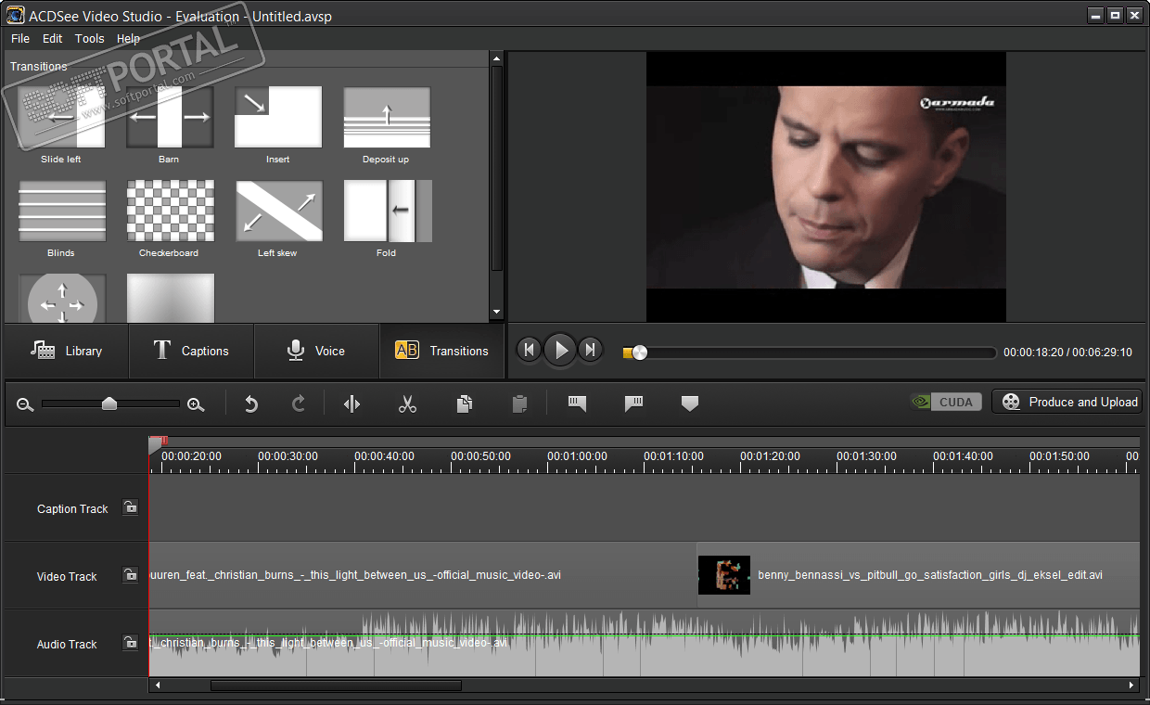Adjust the timeline zoom slider handle
The height and width of the screenshot is (705, 1150).
pyautogui.click(x=109, y=403)
